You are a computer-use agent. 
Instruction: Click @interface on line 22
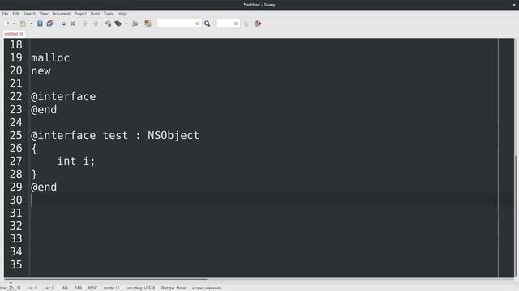(63, 97)
